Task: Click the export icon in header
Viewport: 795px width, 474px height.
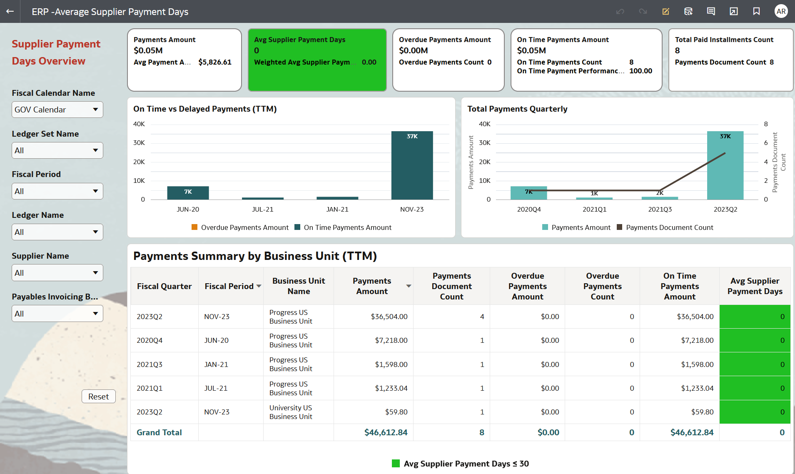Action: pos(733,11)
